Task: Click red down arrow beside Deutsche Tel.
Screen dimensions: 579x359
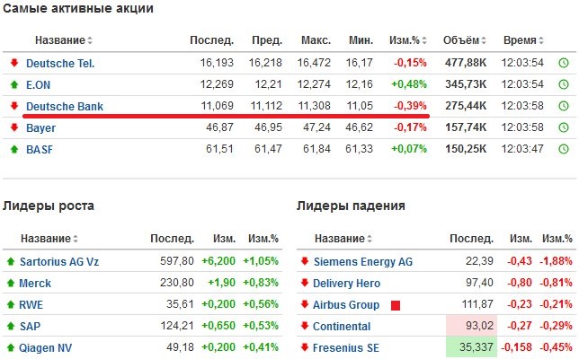Action: tap(14, 63)
